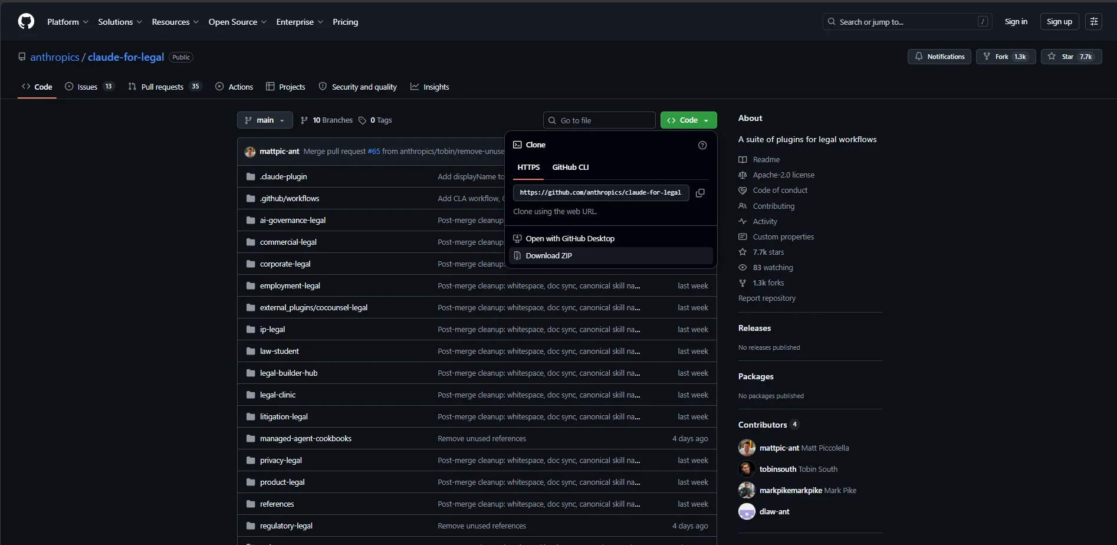Open the managed-agent-cookbooks folder
The width and height of the screenshot is (1117, 545).
click(305, 438)
